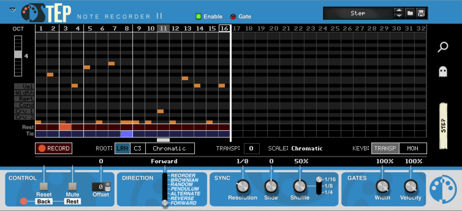Screen dimensions: 462x211
Task: Toggle the green Enable button
Action: click(199, 17)
